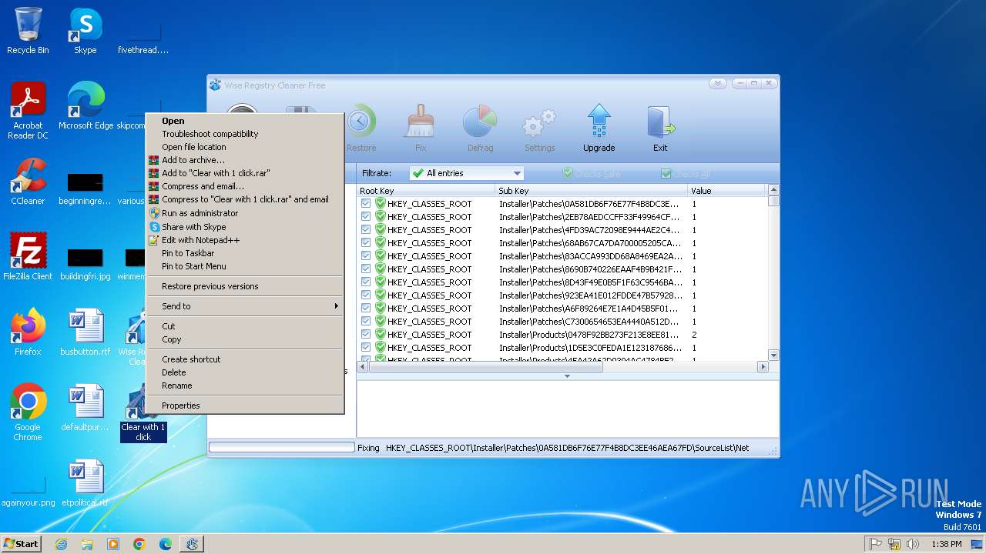Image resolution: width=986 pixels, height=554 pixels.
Task: Select the Firefox desktop shortcut
Action: (28, 332)
